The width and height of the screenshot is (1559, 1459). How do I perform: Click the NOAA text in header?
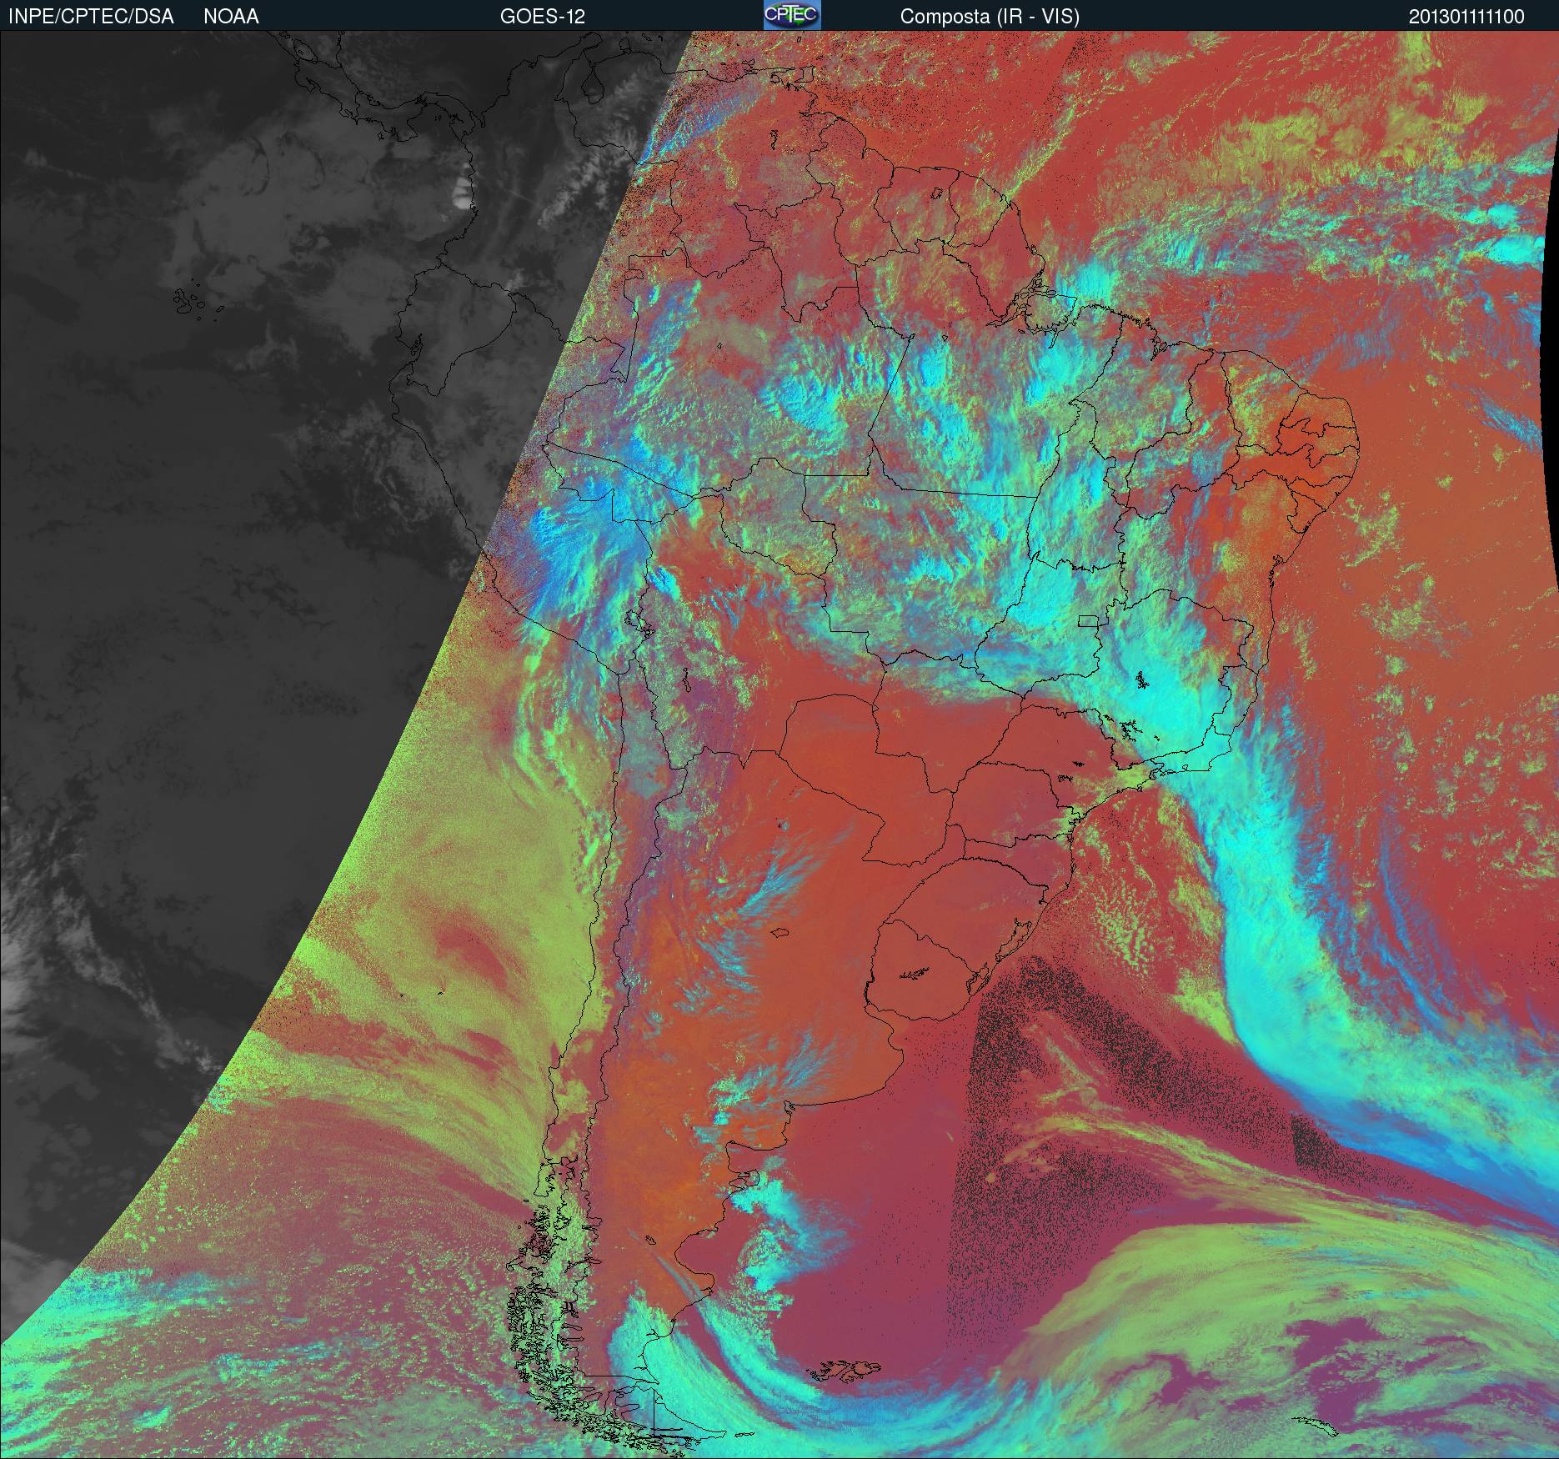click(x=231, y=17)
